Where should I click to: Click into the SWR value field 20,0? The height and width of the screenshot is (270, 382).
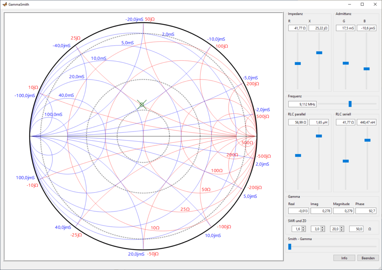[x=335, y=229]
